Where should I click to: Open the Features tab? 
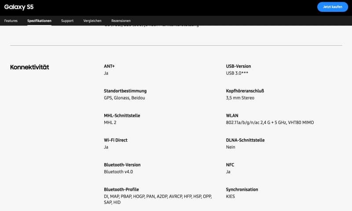11,21
